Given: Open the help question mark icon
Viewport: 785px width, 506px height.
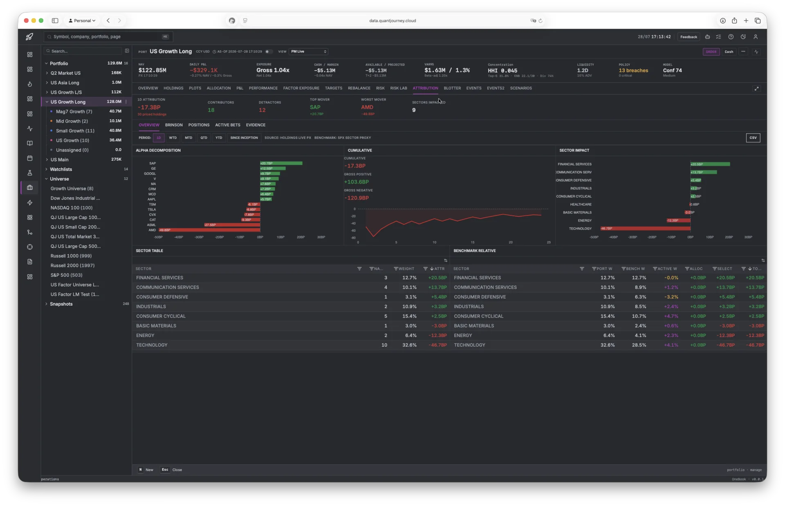Looking at the screenshot, I should 731,37.
